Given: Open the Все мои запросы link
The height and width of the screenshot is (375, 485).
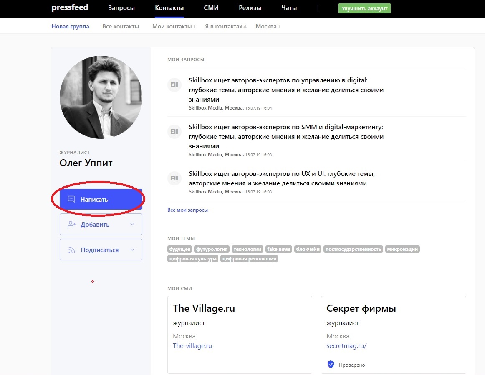Looking at the screenshot, I should click(x=187, y=210).
